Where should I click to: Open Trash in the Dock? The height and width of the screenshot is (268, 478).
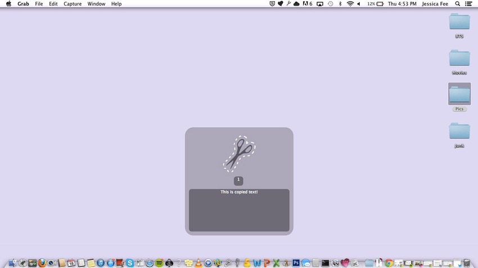point(466,262)
